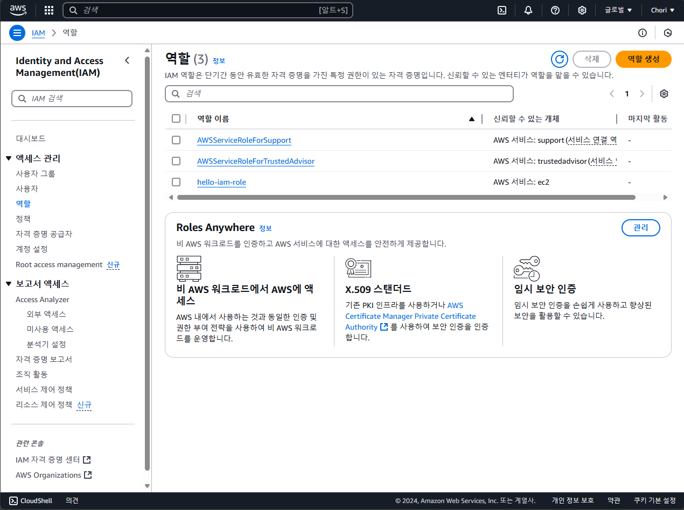The width and height of the screenshot is (684, 510).
Task: Open the help question mark icon
Action: click(x=555, y=10)
